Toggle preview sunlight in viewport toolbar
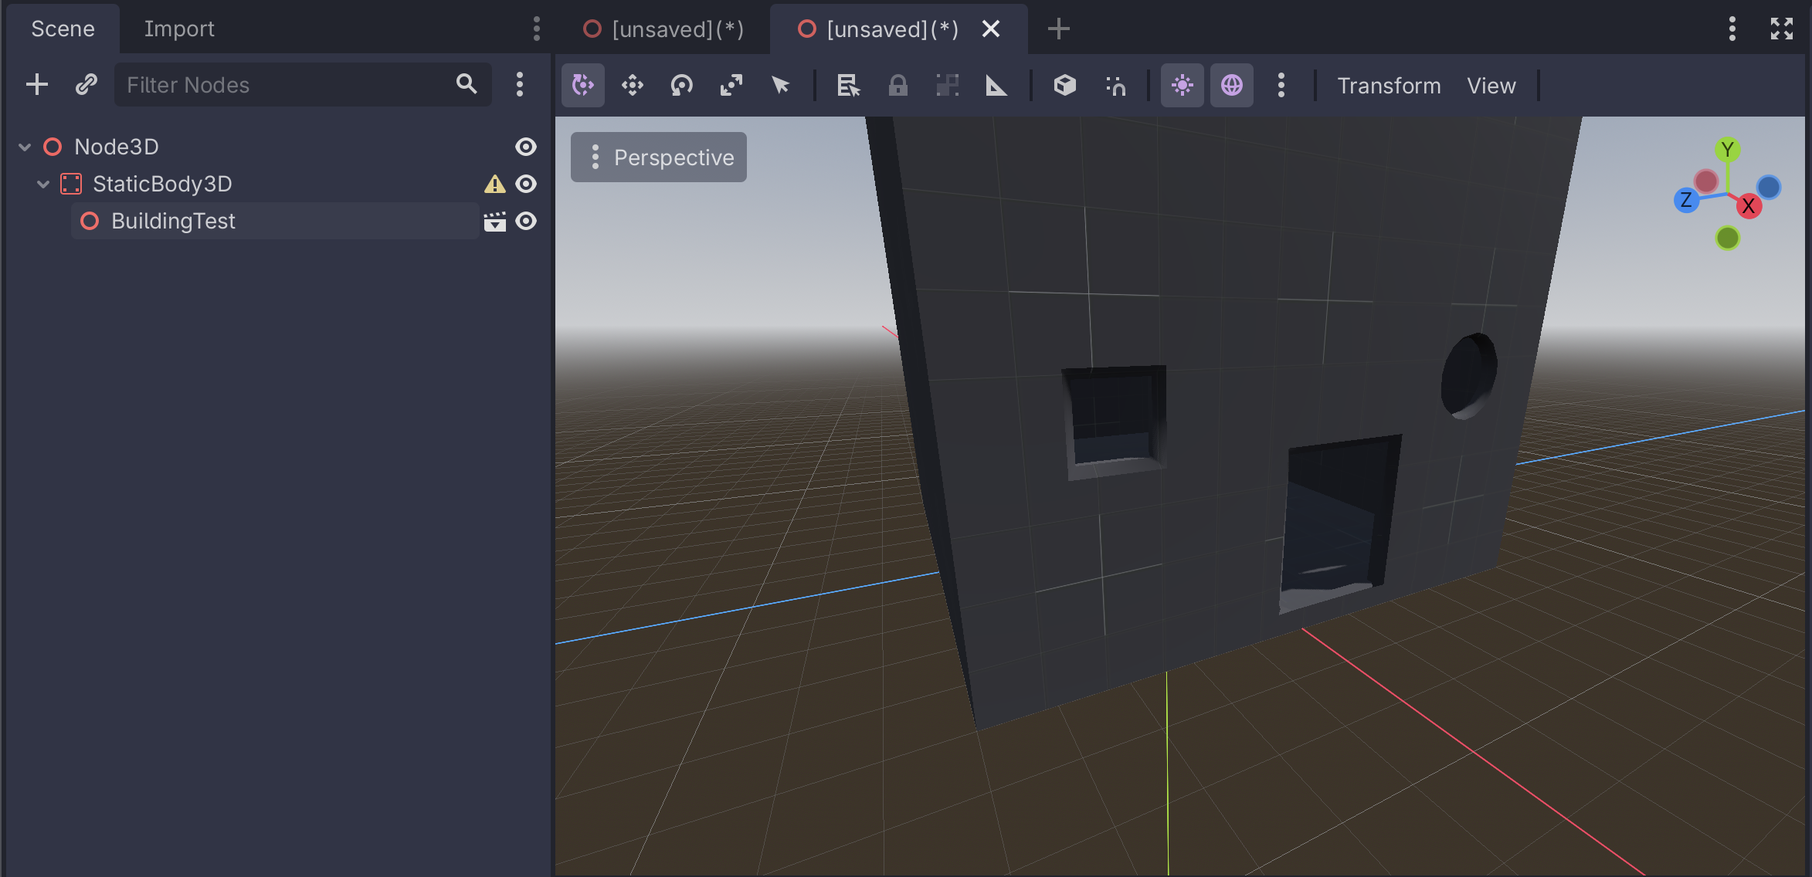Screen dimensions: 1812x877 click(1182, 85)
